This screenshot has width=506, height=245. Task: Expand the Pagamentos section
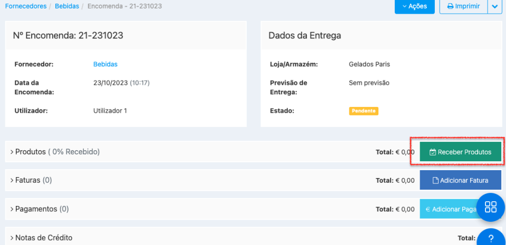(x=40, y=209)
